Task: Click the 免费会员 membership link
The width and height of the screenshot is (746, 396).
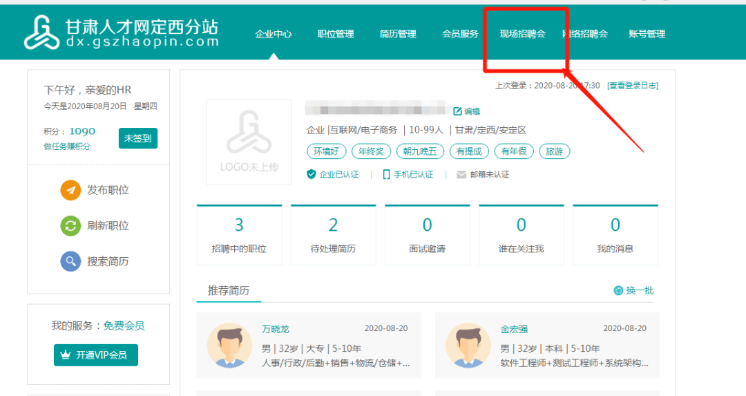Action: [124, 326]
